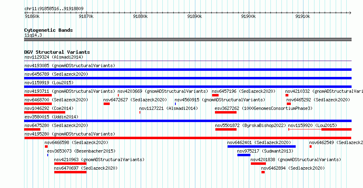Select the nsv1046292 (Coe2014) label
Screen dimensions: 363x188
(x=49, y=108)
